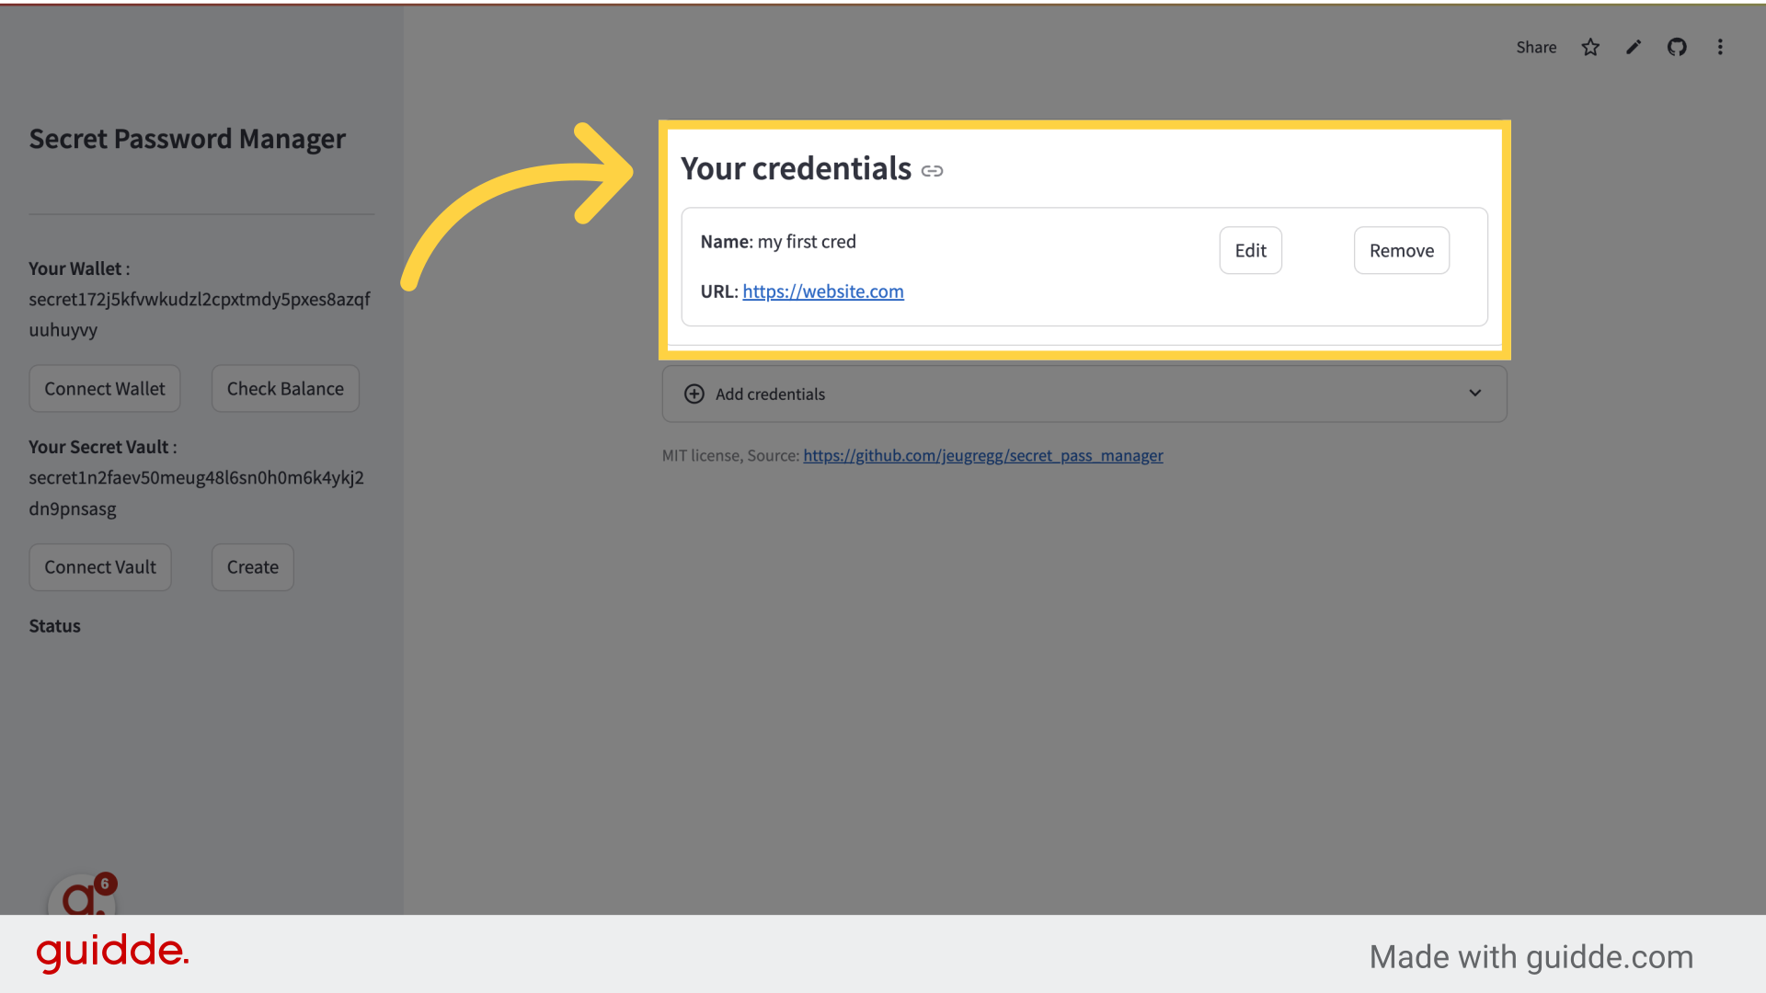Screen dimensions: 1766x993
Task: Click the plus icon next to 'Add credentials'
Action: pyautogui.click(x=694, y=394)
